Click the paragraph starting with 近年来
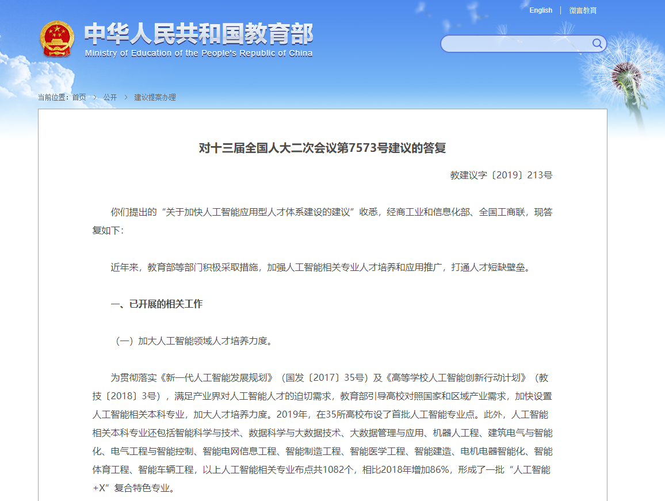The height and width of the screenshot is (501, 665). coord(322,267)
